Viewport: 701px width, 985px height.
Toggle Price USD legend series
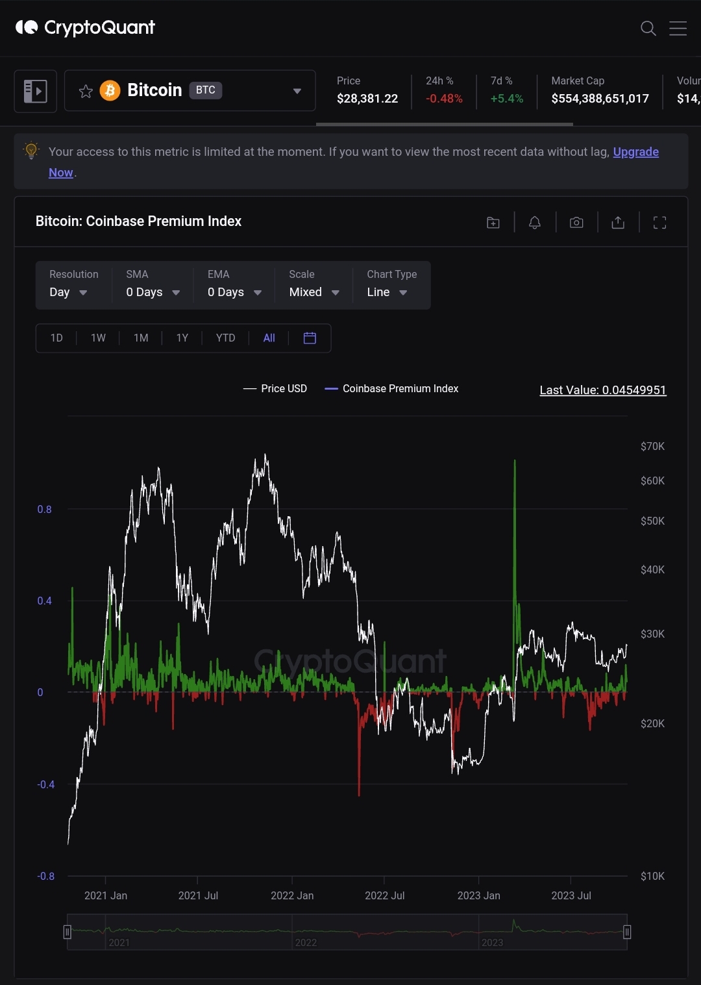click(275, 388)
